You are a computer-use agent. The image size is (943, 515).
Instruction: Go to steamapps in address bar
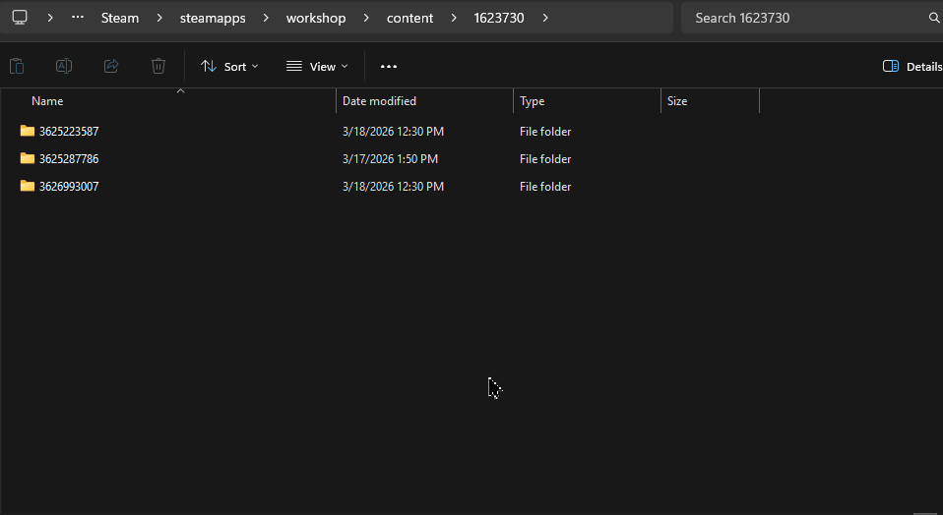pos(213,18)
